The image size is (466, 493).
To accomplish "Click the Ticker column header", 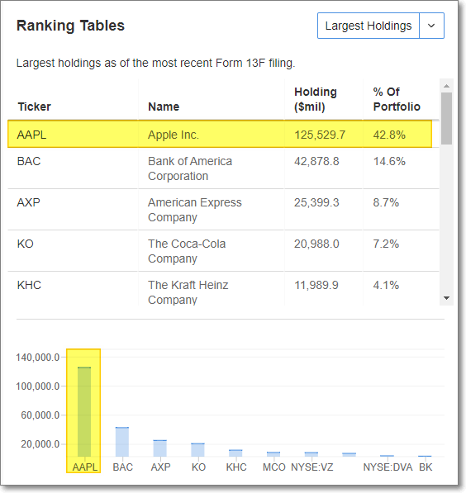I will point(34,107).
